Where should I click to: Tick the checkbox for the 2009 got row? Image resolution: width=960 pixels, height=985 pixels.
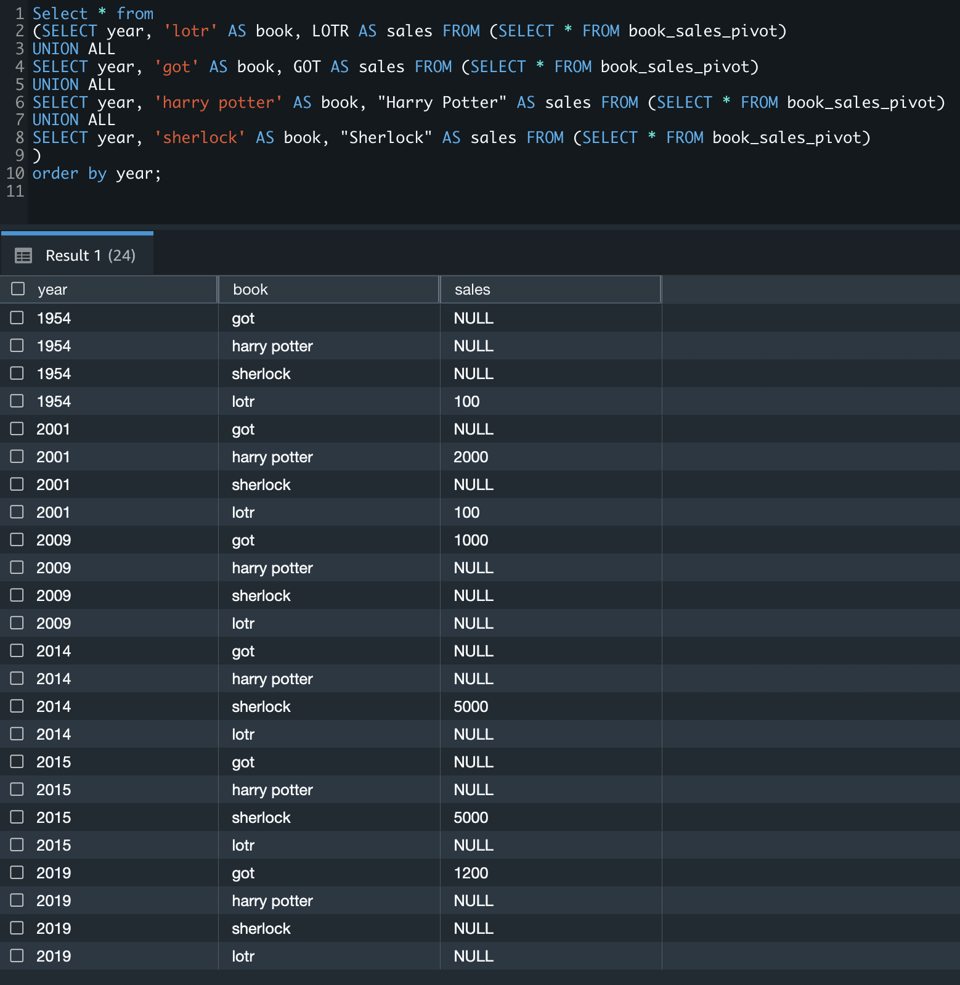point(17,540)
